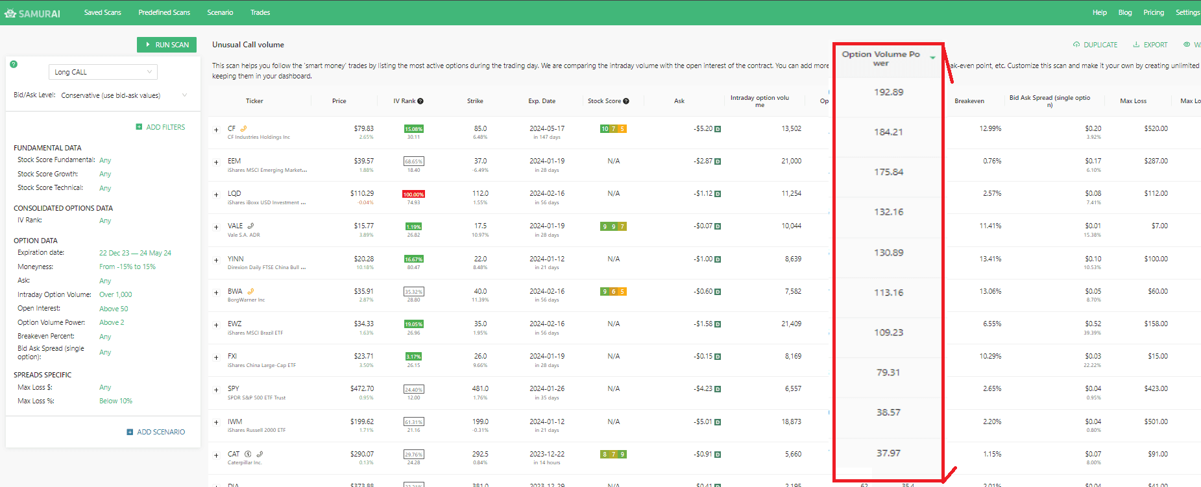Image resolution: width=1201 pixels, height=487 pixels.
Task: Open the Long CALL strategy dropdown
Action: tap(103, 72)
